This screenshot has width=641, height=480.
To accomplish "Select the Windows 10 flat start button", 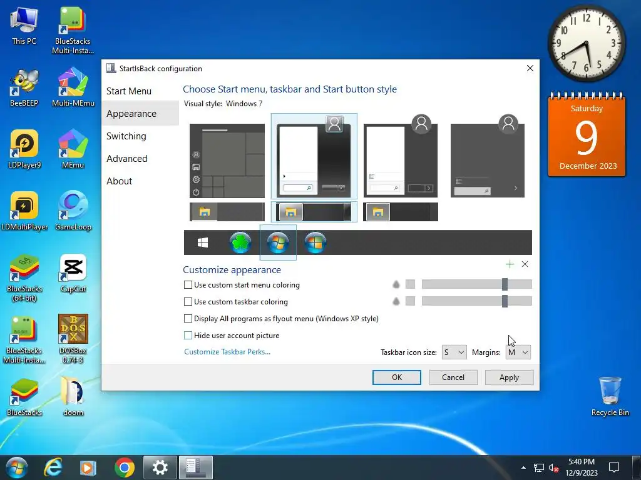I will point(203,243).
